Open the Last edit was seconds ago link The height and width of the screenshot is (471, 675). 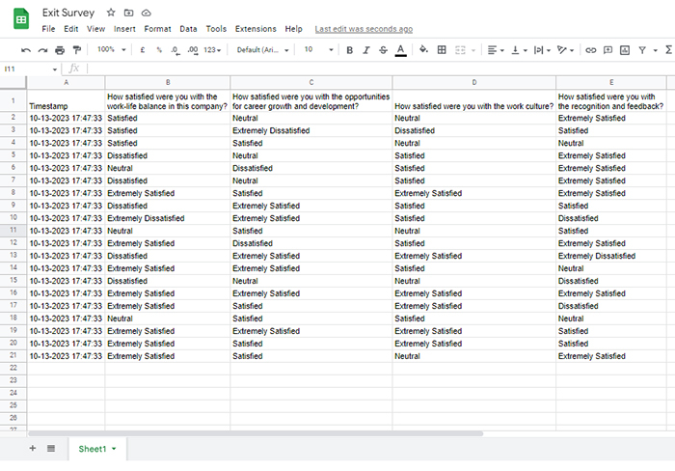click(364, 29)
